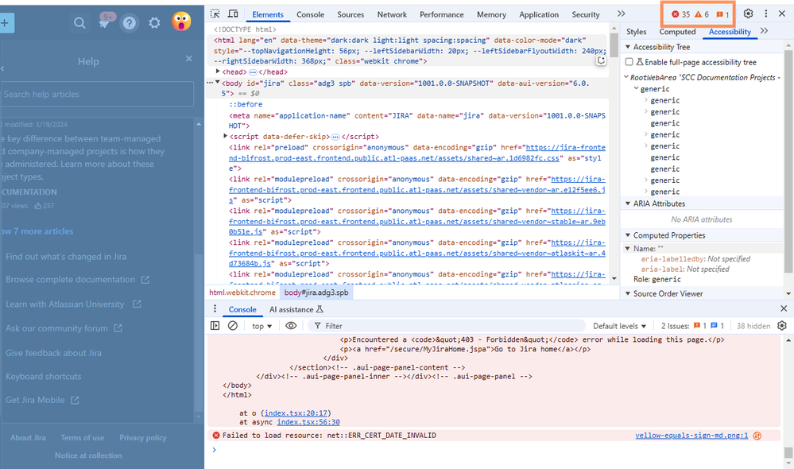Open the Performance tab
The image size is (794, 469).
pos(442,14)
